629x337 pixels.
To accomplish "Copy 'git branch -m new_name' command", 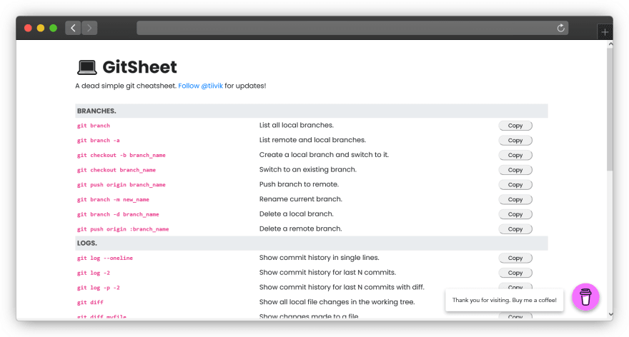I will [x=515, y=199].
